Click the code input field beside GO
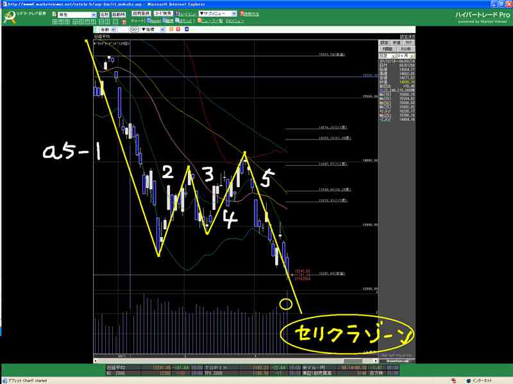This screenshot has width=513, height=384. pyautogui.click(x=123, y=29)
